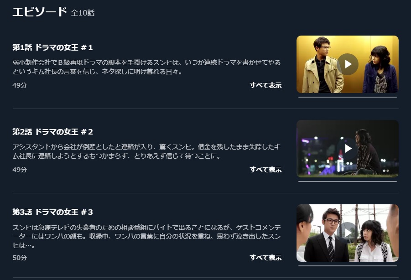
Task: Click the title 第3話 ドラマの女王 #3
Action: (52, 212)
